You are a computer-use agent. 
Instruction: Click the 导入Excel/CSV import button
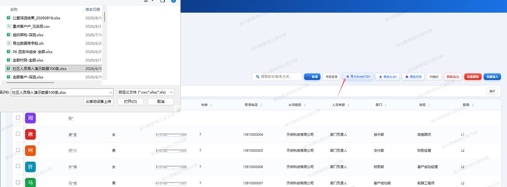(x=358, y=77)
